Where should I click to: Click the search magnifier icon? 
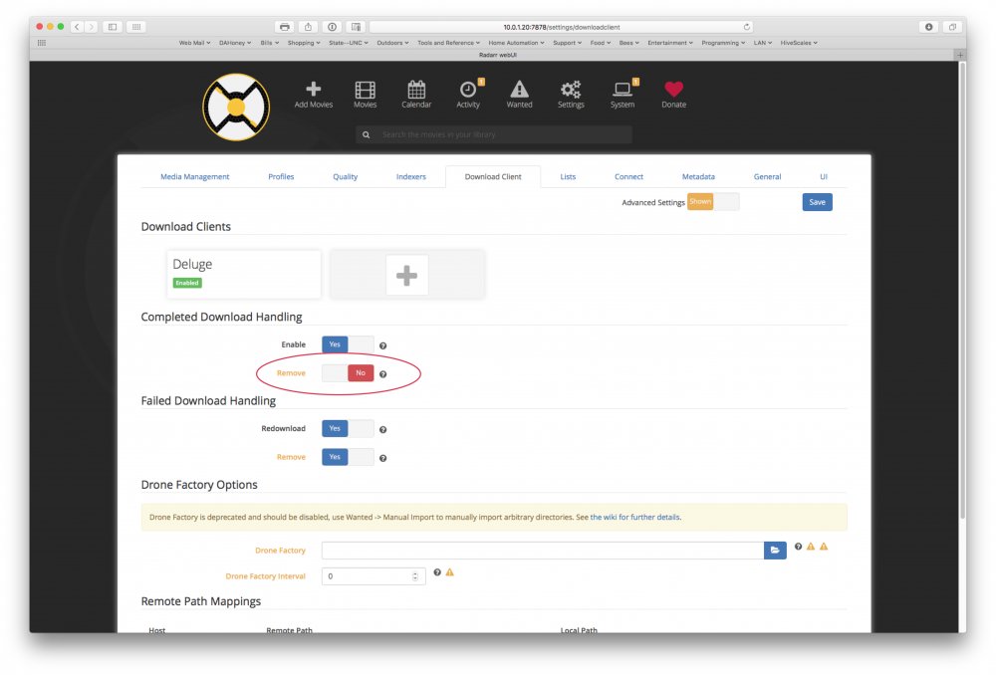(366, 134)
